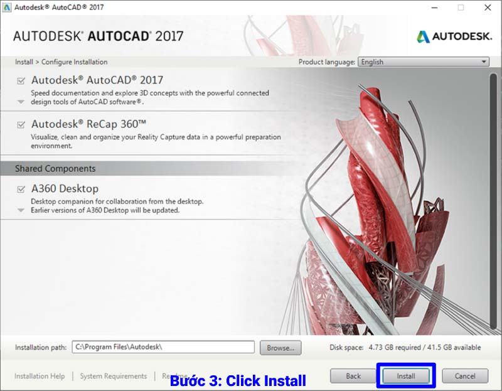Click the Shared Components section header
This screenshot has width=502, height=391.
click(55, 168)
